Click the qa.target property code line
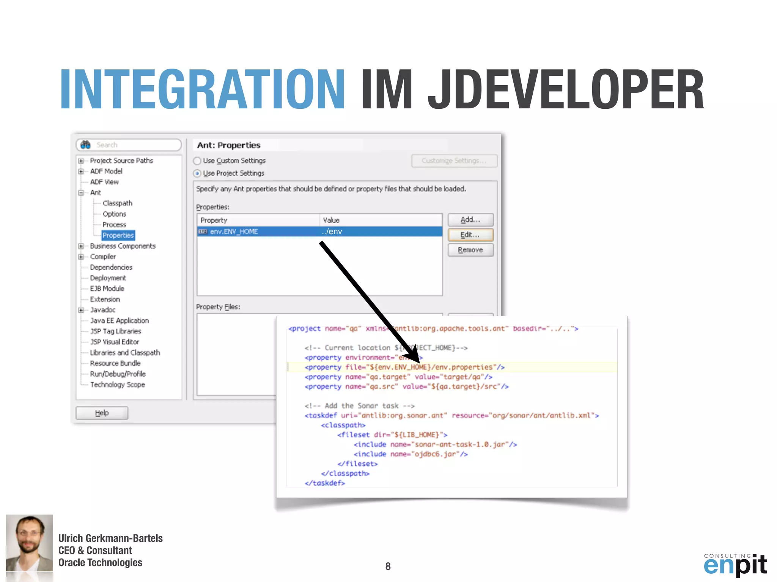777x582 pixels. point(398,377)
